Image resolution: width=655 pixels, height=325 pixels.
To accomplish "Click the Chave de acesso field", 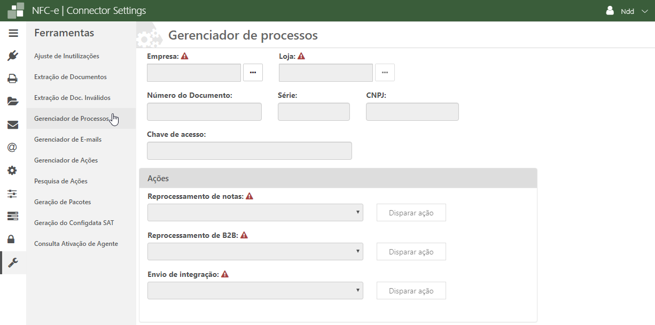I will pyautogui.click(x=249, y=151).
